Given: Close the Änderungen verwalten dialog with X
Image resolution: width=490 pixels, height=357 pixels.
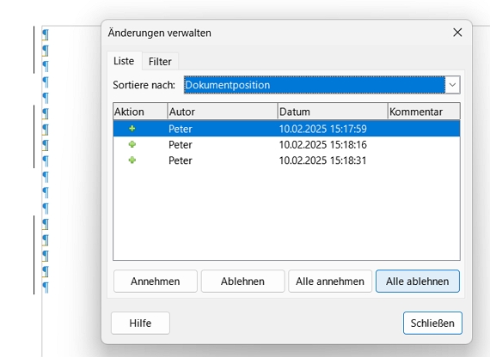Looking at the screenshot, I should point(457,32).
